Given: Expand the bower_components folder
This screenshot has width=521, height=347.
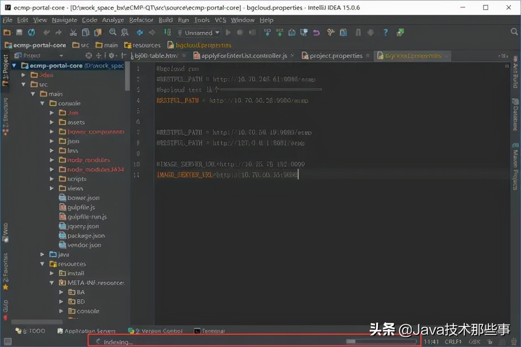Looking at the screenshot, I should tap(52, 132).
